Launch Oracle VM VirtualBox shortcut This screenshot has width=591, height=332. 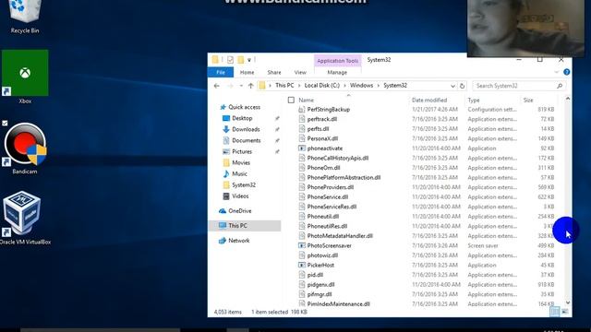click(x=25, y=218)
